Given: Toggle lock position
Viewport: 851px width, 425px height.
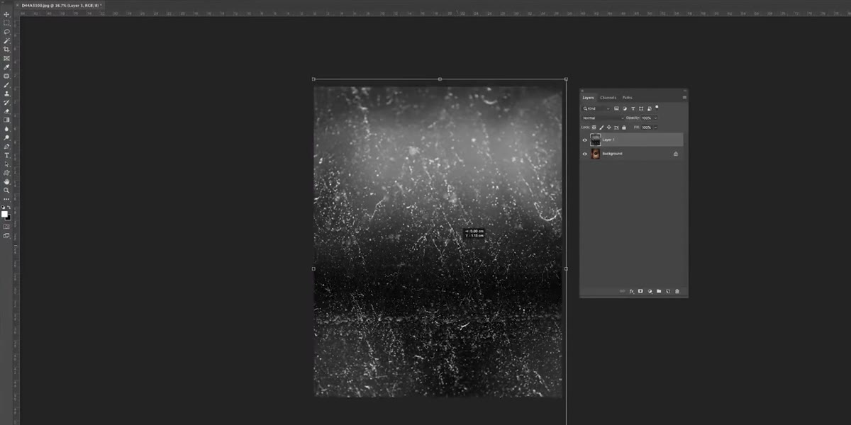Looking at the screenshot, I should click(x=609, y=127).
